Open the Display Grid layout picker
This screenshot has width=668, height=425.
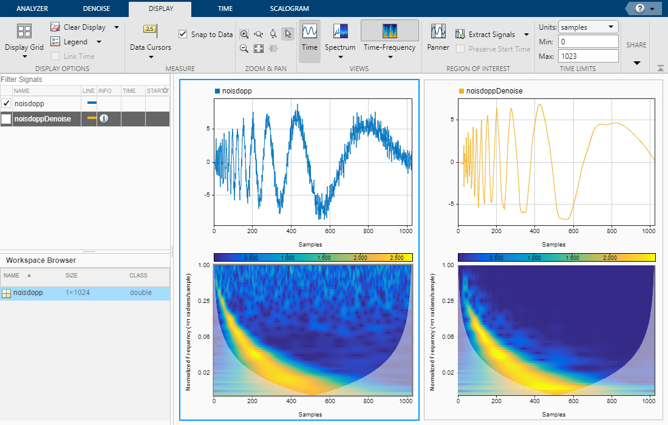[x=24, y=41]
